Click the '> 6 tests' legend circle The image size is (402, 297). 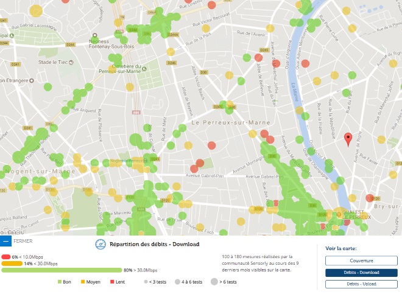215,282
